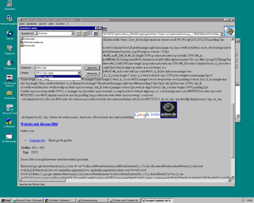Select the Aktenkoffer desktop icon
Viewport: 254px width, 203px height.
(10, 95)
